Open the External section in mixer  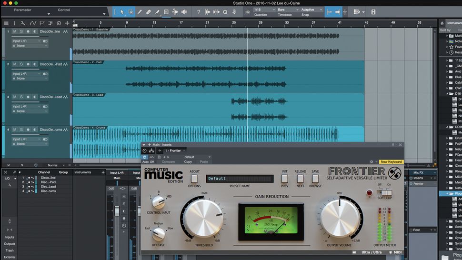[10, 257]
